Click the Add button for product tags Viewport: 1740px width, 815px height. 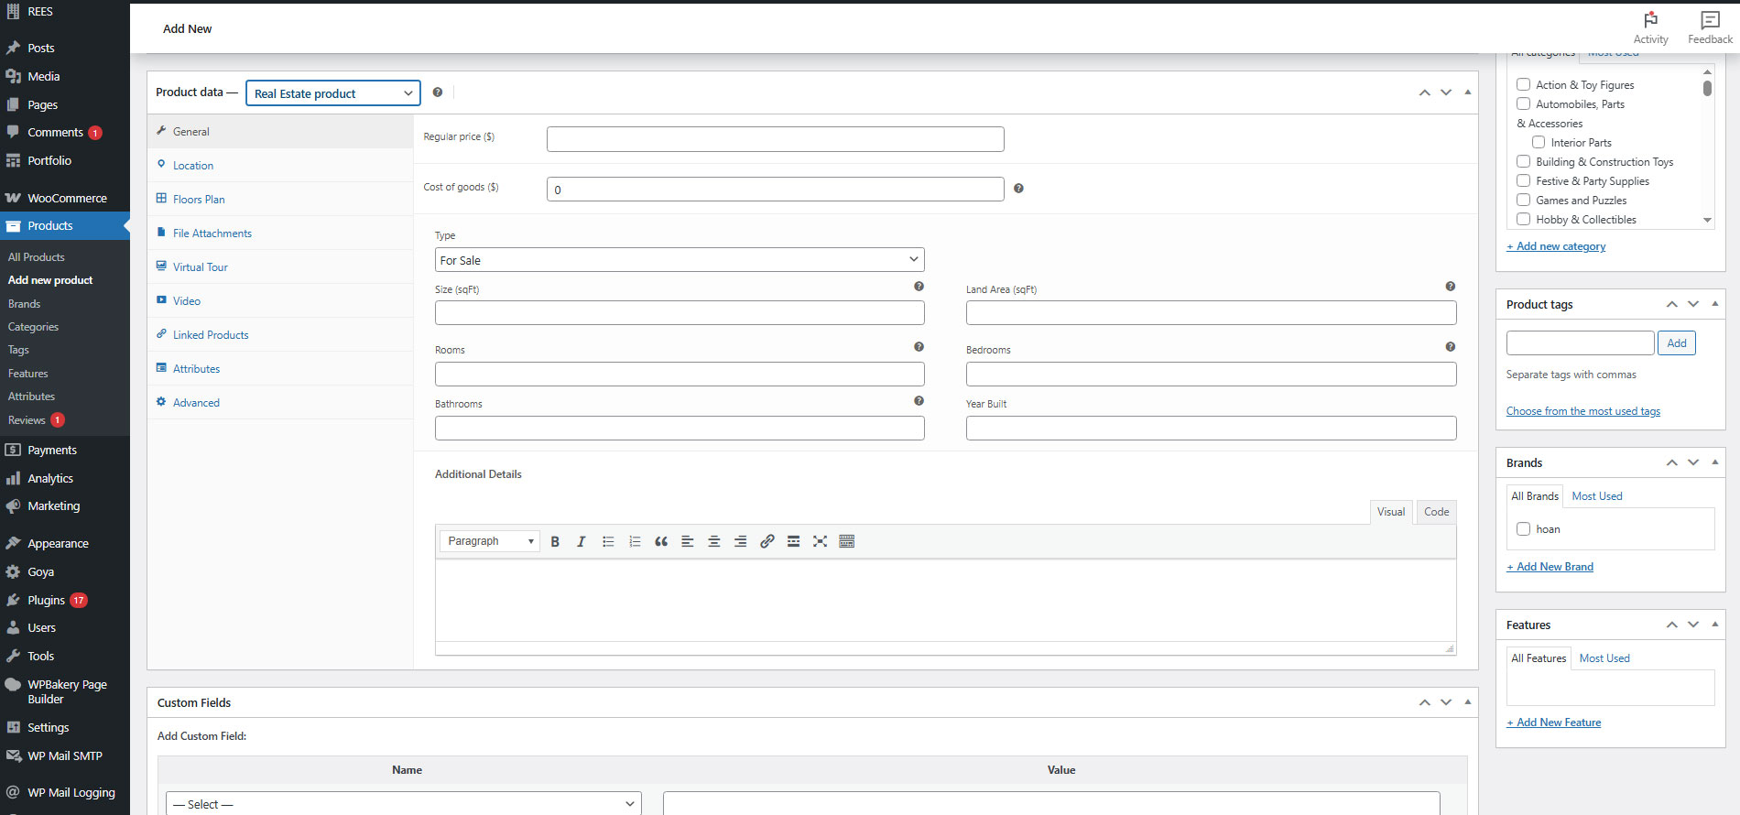(x=1677, y=343)
